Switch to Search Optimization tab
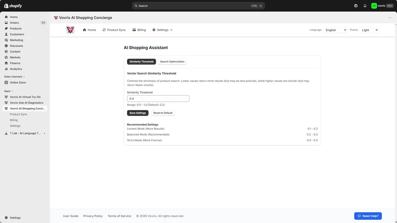The image size is (397, 223). 172,61
